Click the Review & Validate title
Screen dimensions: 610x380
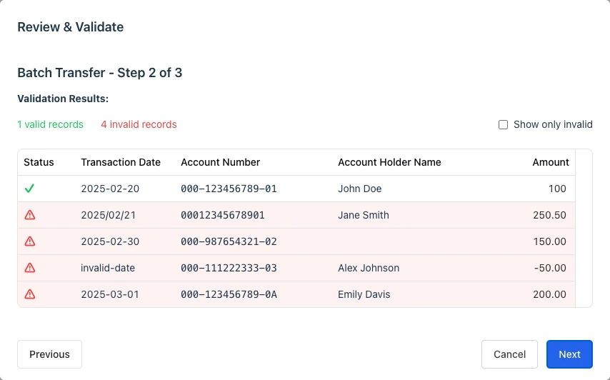[x=71, y=27]
